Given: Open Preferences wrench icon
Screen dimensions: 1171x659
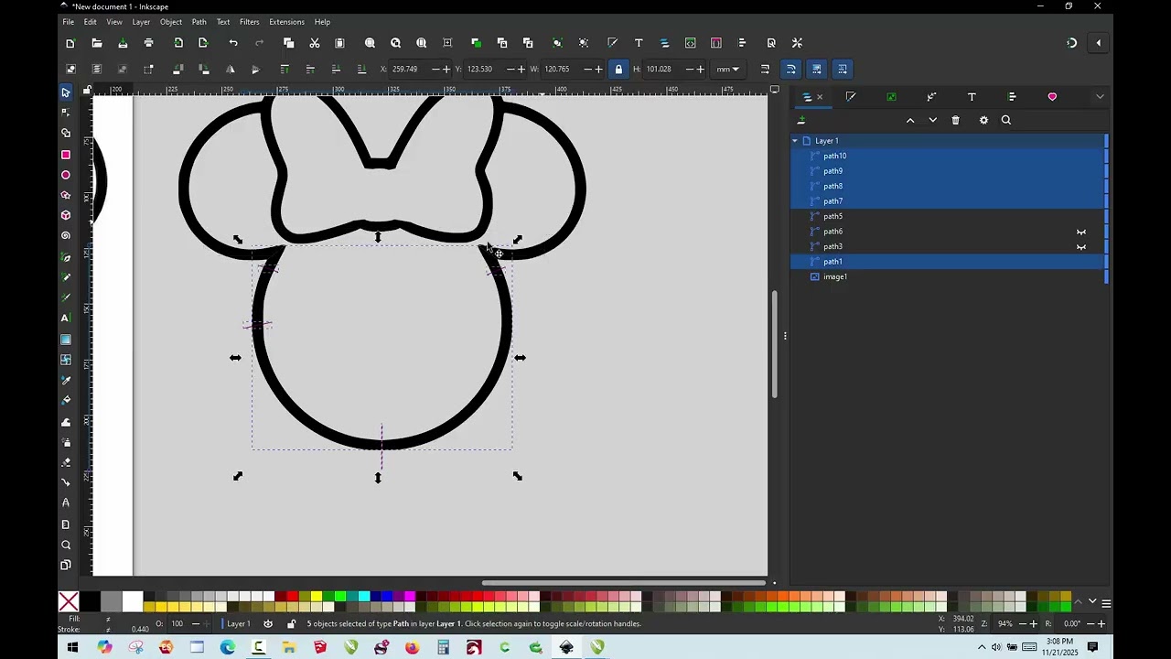Looking at the screenshot, I should pos(797,43).
